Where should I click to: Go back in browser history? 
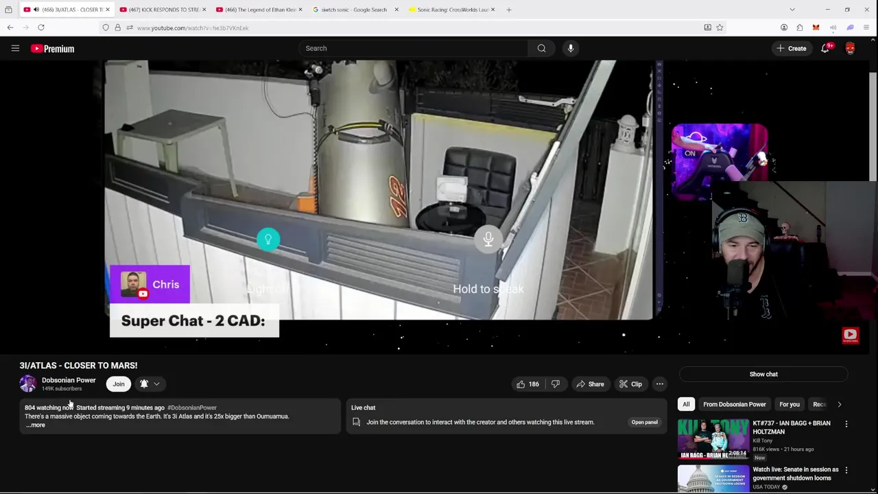tap(10, 27)
